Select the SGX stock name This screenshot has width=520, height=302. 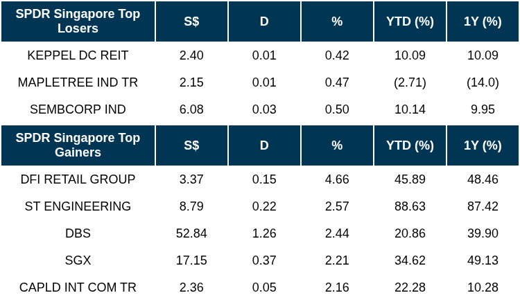[78, 260]
